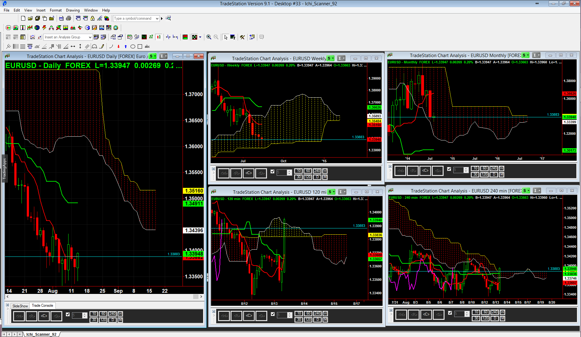Open the I dropdown on Monthly chart title
581x337 pixels.
[536, 55]
